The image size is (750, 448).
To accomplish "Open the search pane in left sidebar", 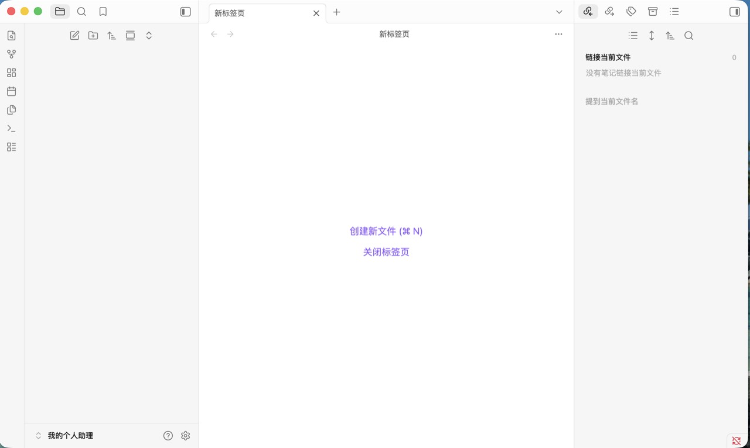I will pyautogui.click(x=81, y=12).
